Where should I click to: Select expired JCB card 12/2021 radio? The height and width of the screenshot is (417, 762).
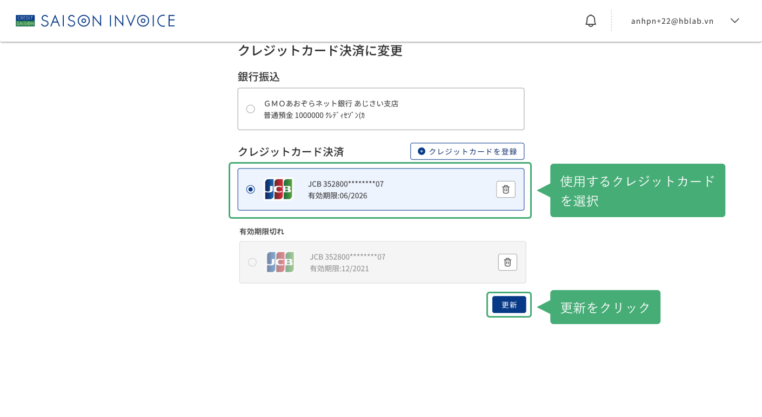click(x=252, y=262)
